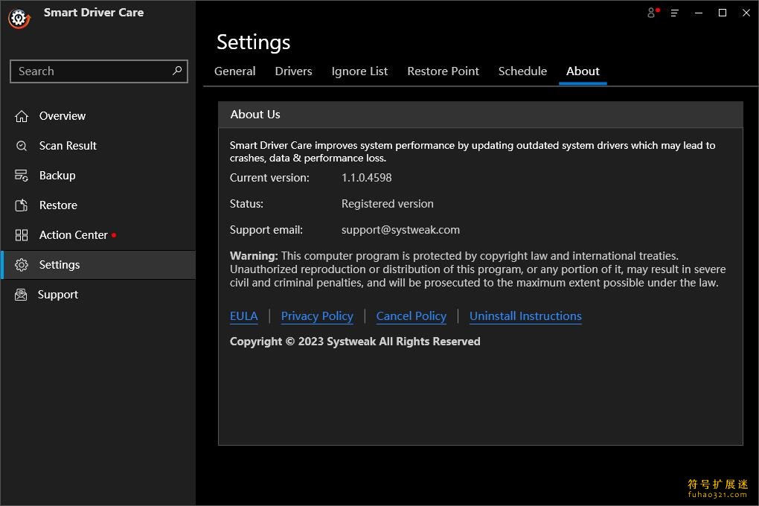
Task: Open the user account icon
Action: pyautogui.click(x=653, y=13)
